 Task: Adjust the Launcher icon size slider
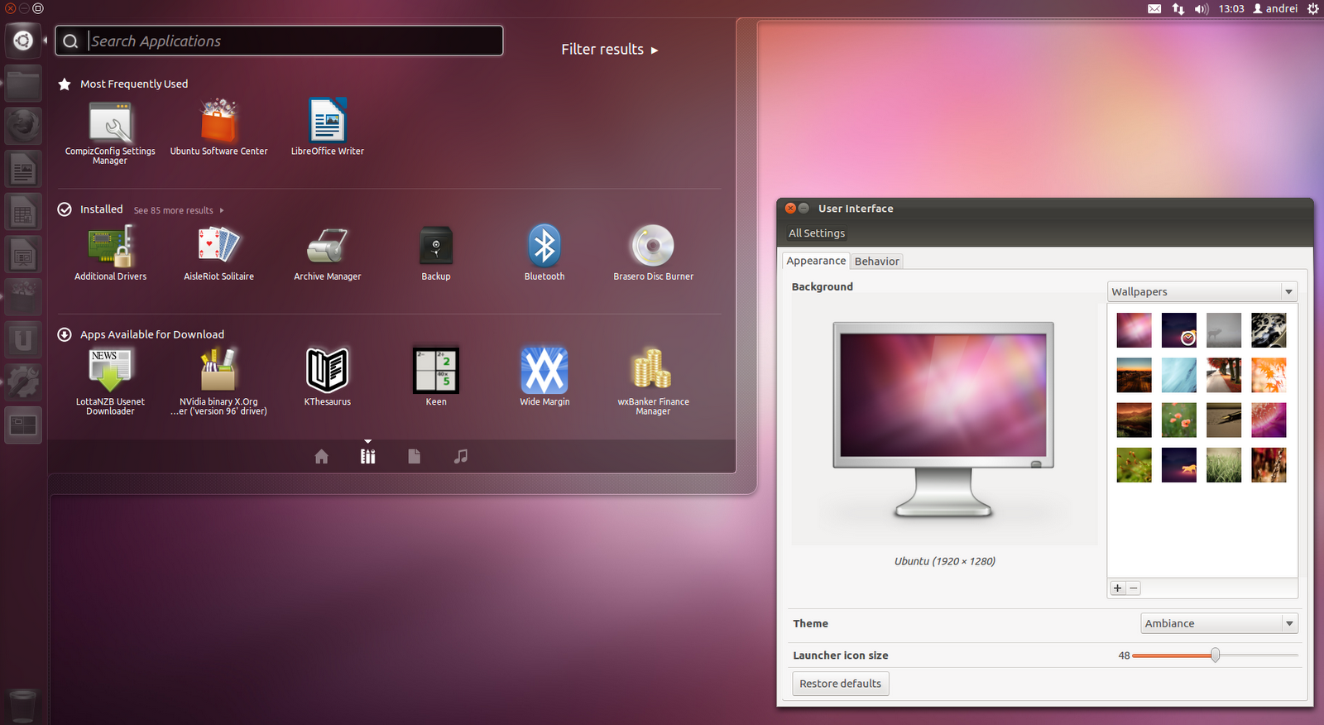[x=1215, y=655]
